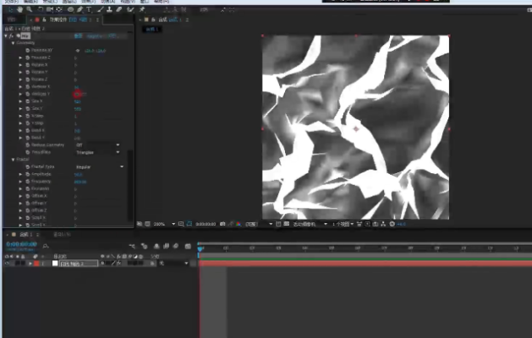Toggle stopwatch for Frequency property
Image resolution: width=532 pixels, height=338 pixels.
(x=28, y=182)
